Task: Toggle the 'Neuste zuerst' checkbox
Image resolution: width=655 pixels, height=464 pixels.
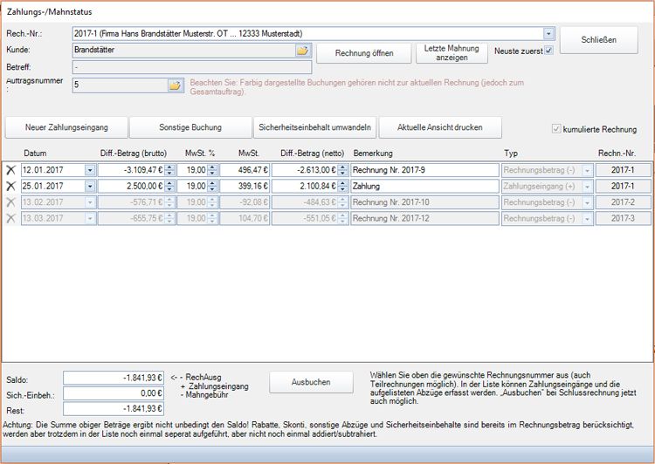Action: (x=548, y=51)
